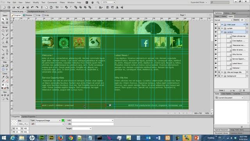Click the hand icon in the menu bar
The width and height of the screenshot is (250, 141).
(x=93, y=2)
